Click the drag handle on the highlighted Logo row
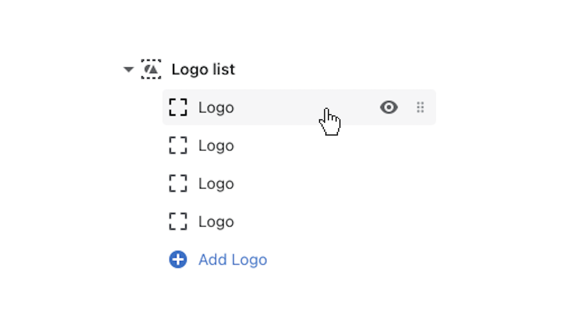Image resolution: width=585 pixels, height=323 pixels. (420, 107)
